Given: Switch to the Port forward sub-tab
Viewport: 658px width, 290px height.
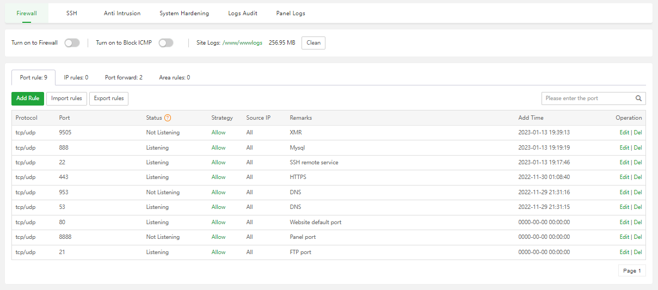Looking at the screenshot, I should 124,78.
